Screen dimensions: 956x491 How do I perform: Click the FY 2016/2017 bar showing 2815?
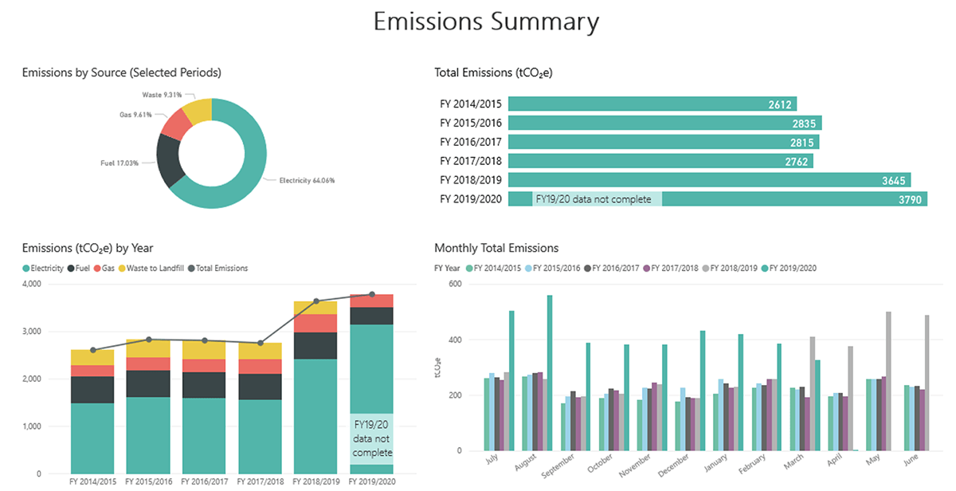point(663,143)
